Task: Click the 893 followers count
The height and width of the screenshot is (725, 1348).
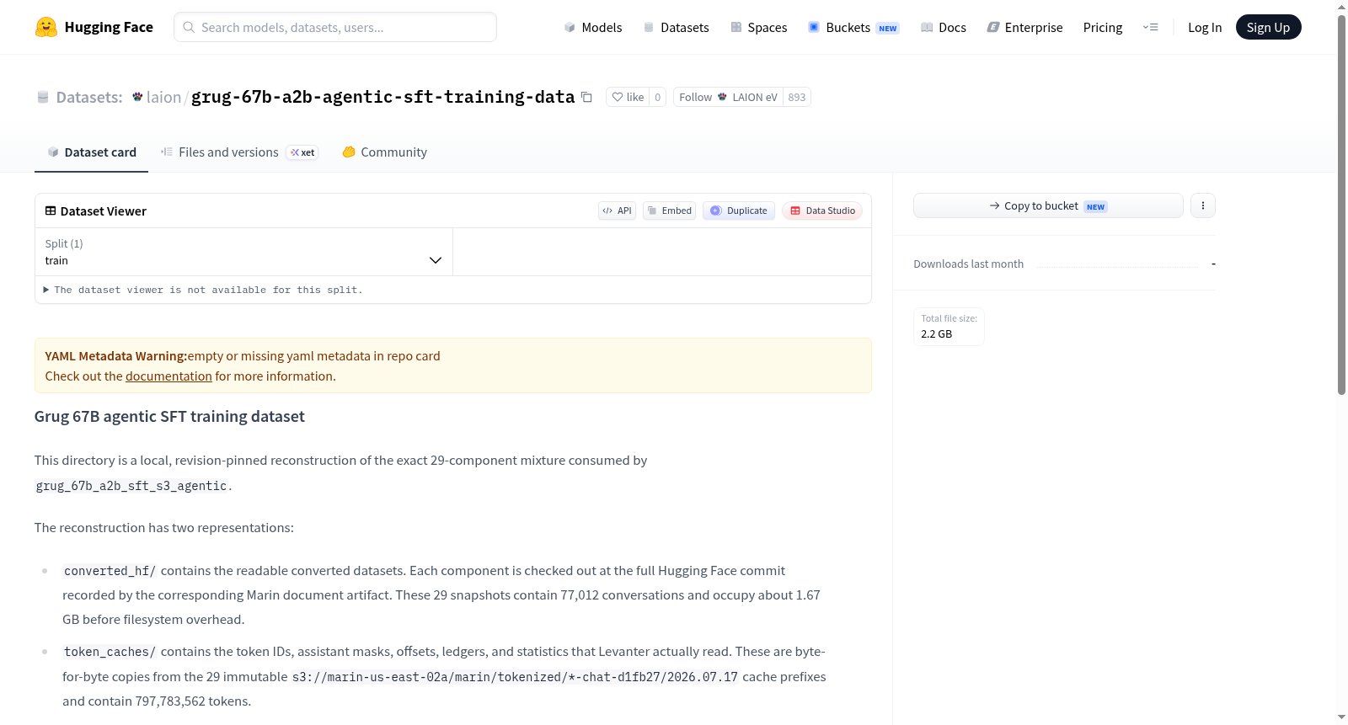Action: (x=797, y=97)
